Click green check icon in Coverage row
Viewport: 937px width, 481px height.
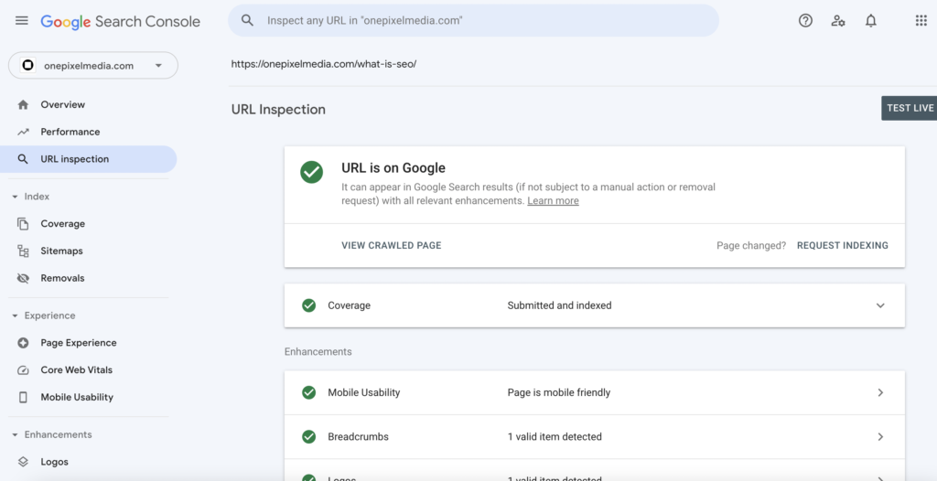tap(309, 305)
